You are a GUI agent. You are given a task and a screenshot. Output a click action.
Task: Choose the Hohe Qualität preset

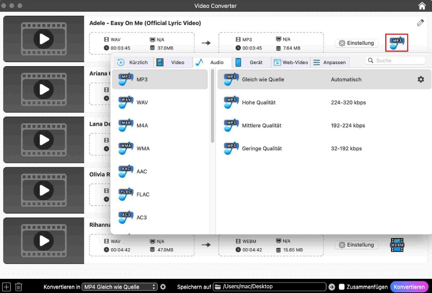[x=258, y=103]
